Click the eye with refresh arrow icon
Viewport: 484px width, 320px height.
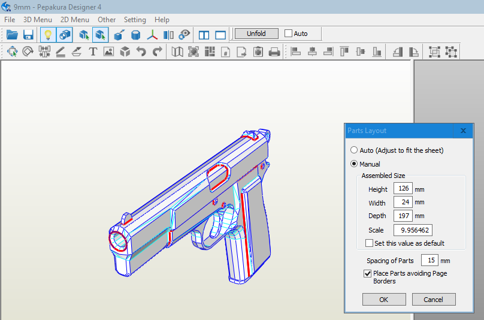tap(184, 35)
